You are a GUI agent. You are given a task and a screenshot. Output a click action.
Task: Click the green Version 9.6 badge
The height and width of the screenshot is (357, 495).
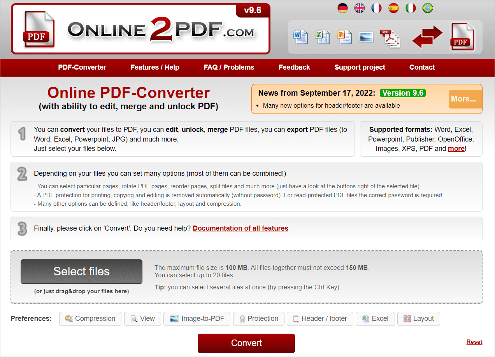(x=403, y=93)
